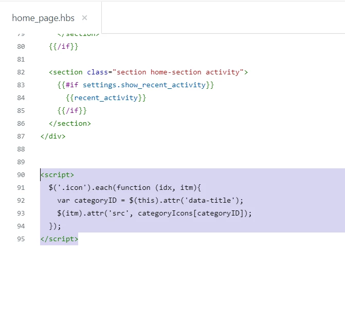Viewport: 345px width, 311px height.
Task: Click categoryIcons[categoryID] on line 93
Action: pos(191,213)
